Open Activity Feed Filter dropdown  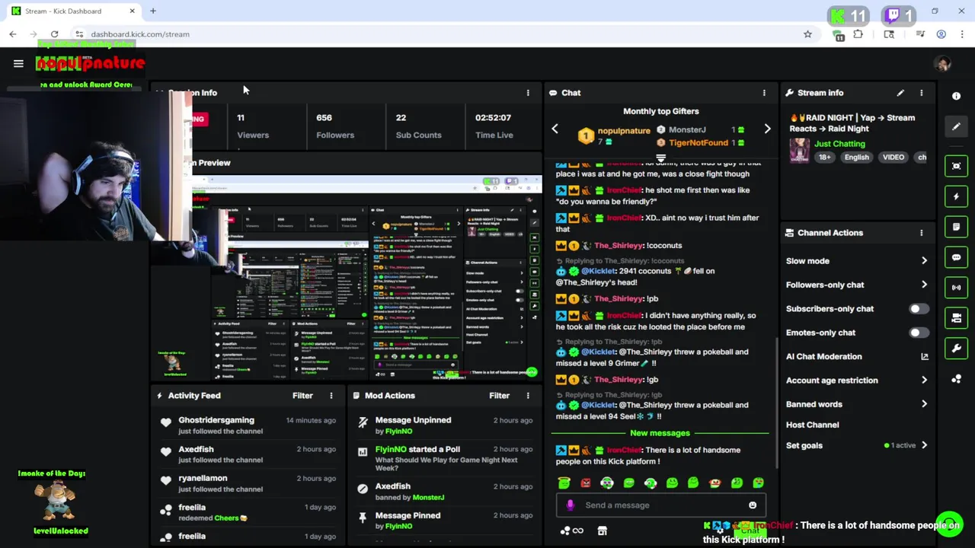coord(302,396)
